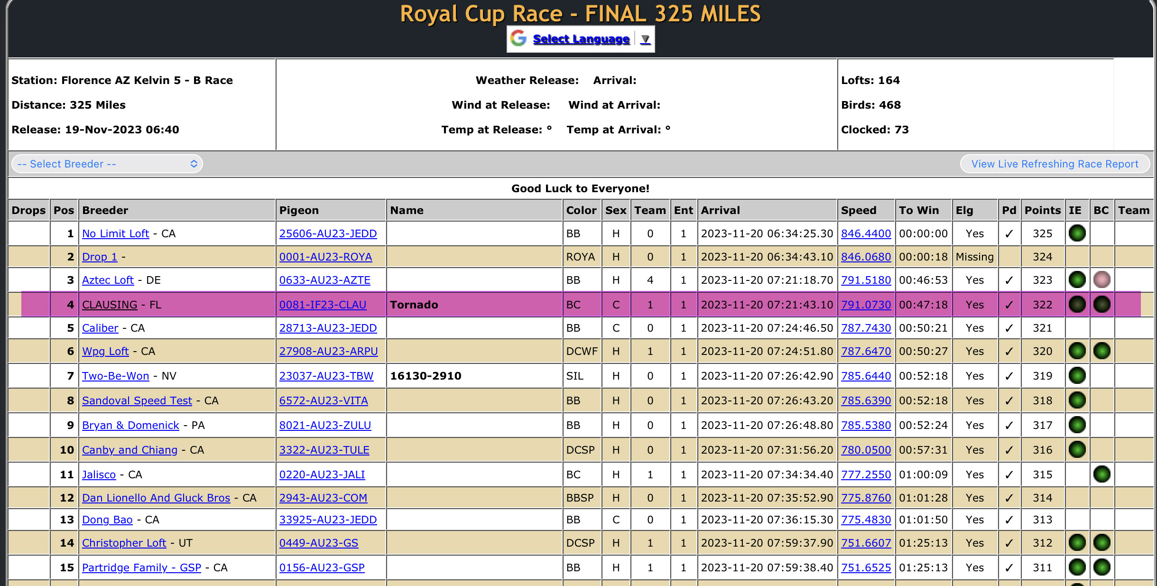Click green BC dot in Jalisco row
This screenshot has height=586, width=1157.
coord(1101,474)
